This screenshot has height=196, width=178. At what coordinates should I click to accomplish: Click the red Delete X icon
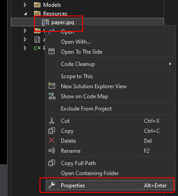click(x=52, y=141)
